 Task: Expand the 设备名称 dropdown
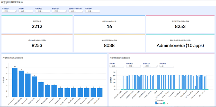[x=93, y=11]
